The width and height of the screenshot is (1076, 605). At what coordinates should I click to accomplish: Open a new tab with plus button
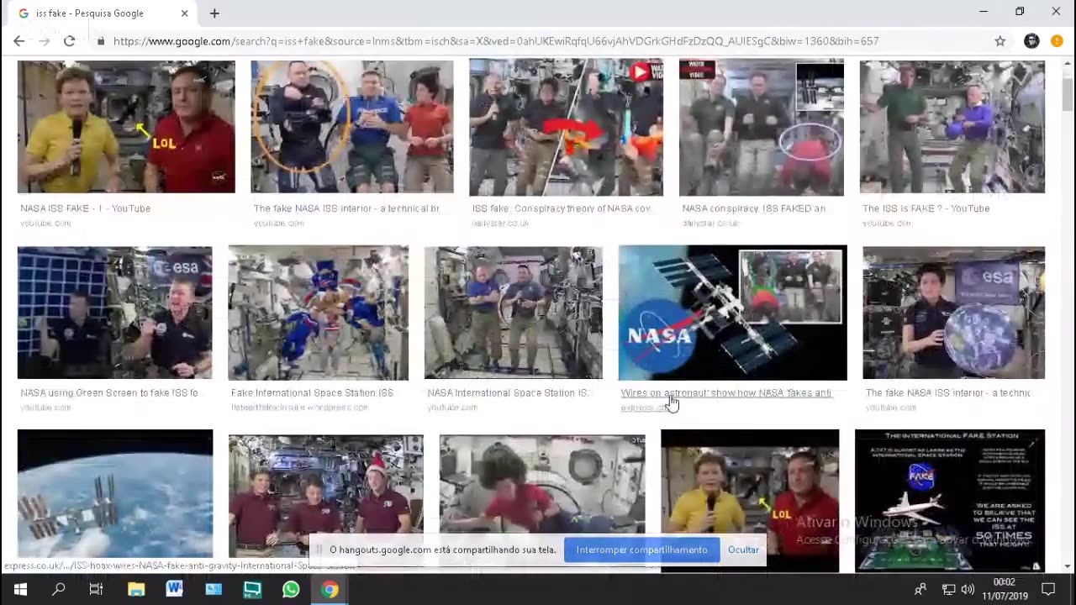pyautogui.click(x=214, y=13)
